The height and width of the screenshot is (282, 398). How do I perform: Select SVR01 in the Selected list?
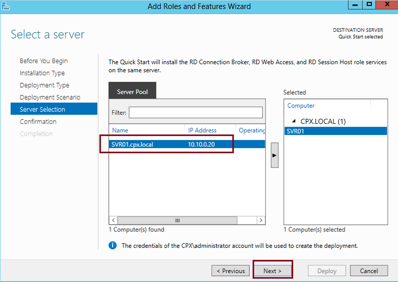coord(336,131)
